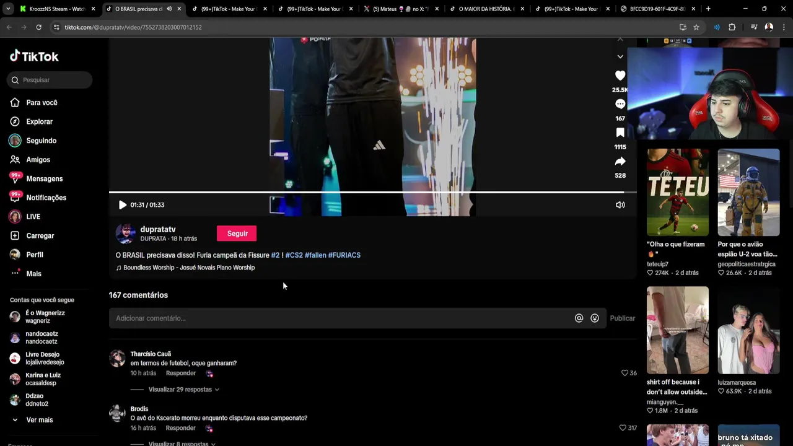
Task: Open mianguyen shirt off video thumbnail
Action: point(678,330)
